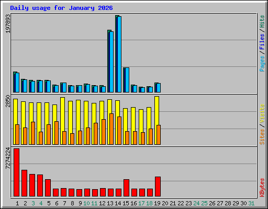Click the day 4 red KBytes bar
268x209 pixels.
pyautogui.click(x=40, y=185)
